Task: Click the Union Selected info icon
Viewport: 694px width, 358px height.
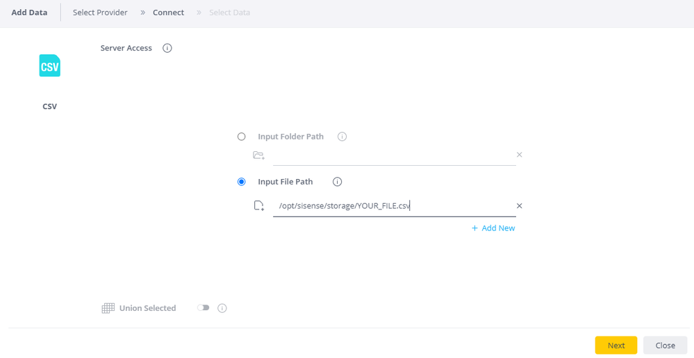Action: pyautogui.click(x=222, y=308)
